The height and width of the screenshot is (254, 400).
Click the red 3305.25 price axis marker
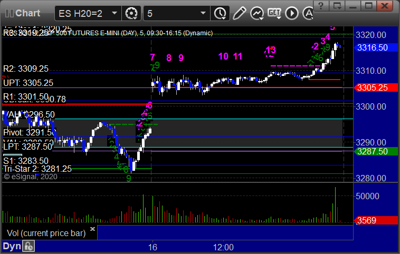(376, 87)
